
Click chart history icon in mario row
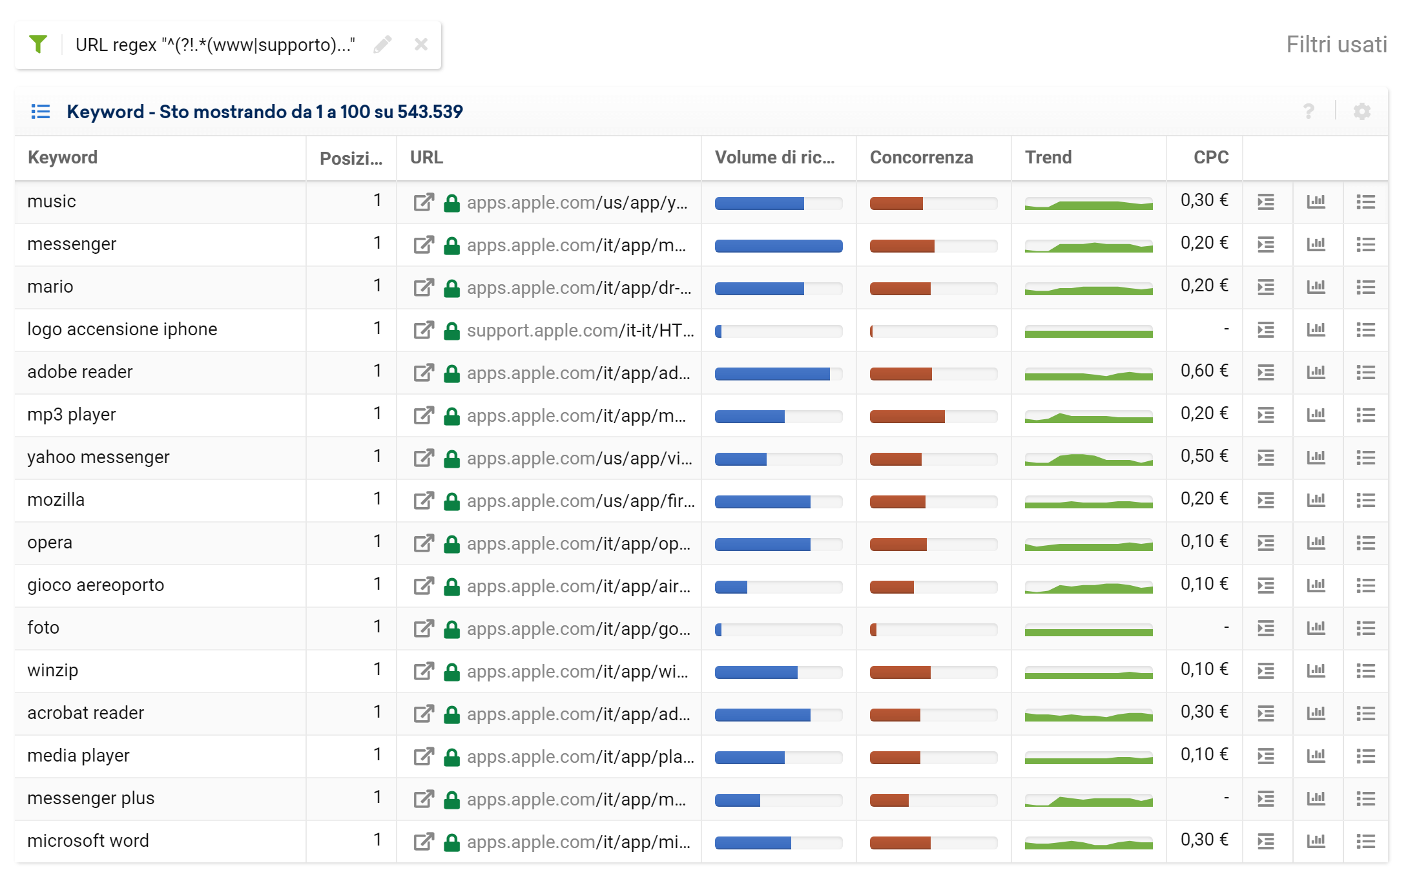tap(1316, 287)
